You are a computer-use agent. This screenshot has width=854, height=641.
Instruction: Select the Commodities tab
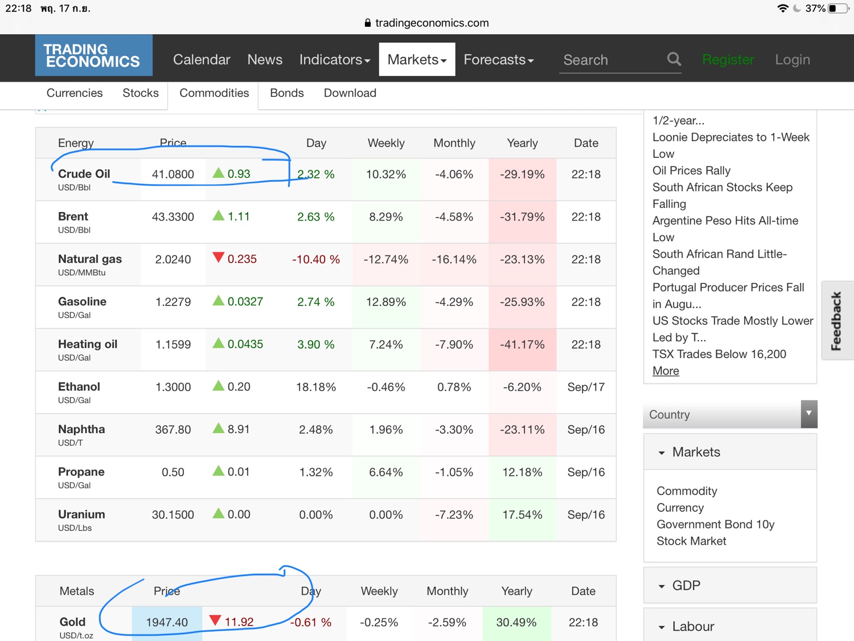tap(214, 93)
